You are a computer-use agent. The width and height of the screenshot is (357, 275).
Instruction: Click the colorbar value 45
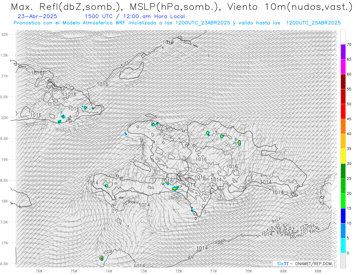point(349,119)
